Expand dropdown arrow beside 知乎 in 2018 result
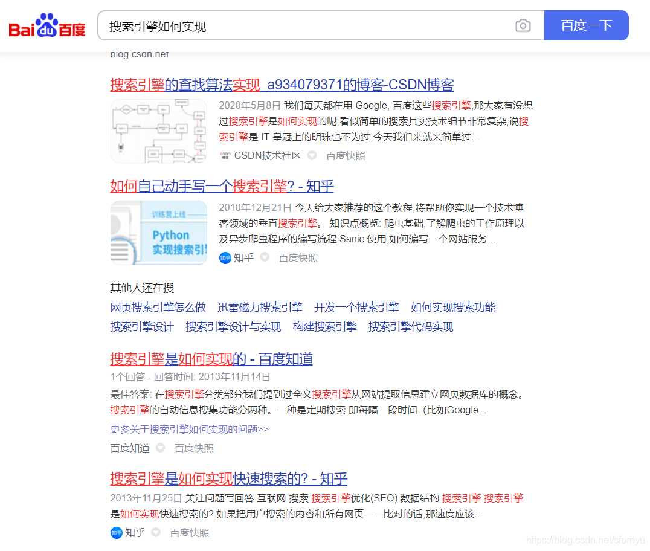 265,257
